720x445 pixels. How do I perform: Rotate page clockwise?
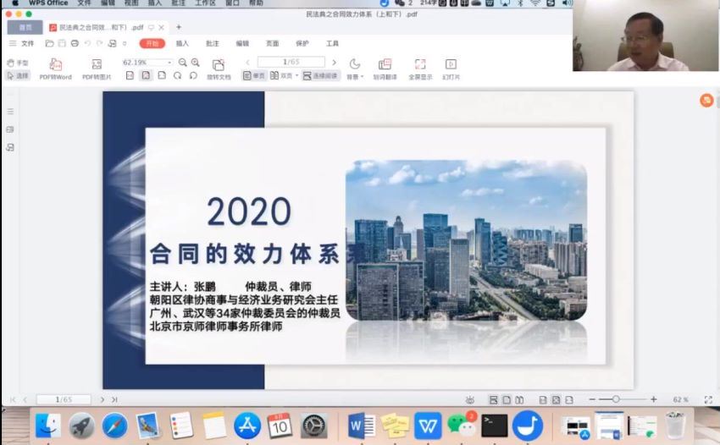point(177,75)
